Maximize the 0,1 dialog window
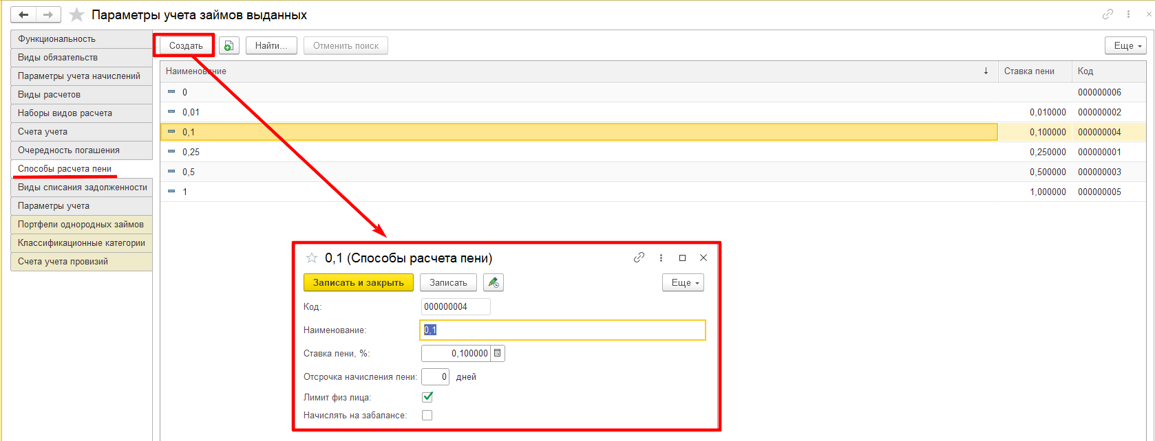This screenshot has width=1155, height=441. click(x=682, y=258)
